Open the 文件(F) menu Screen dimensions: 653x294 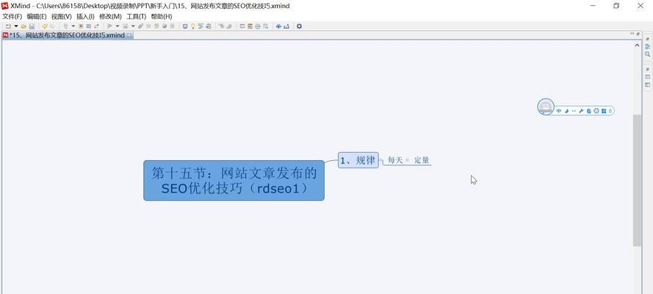[12, 17]
